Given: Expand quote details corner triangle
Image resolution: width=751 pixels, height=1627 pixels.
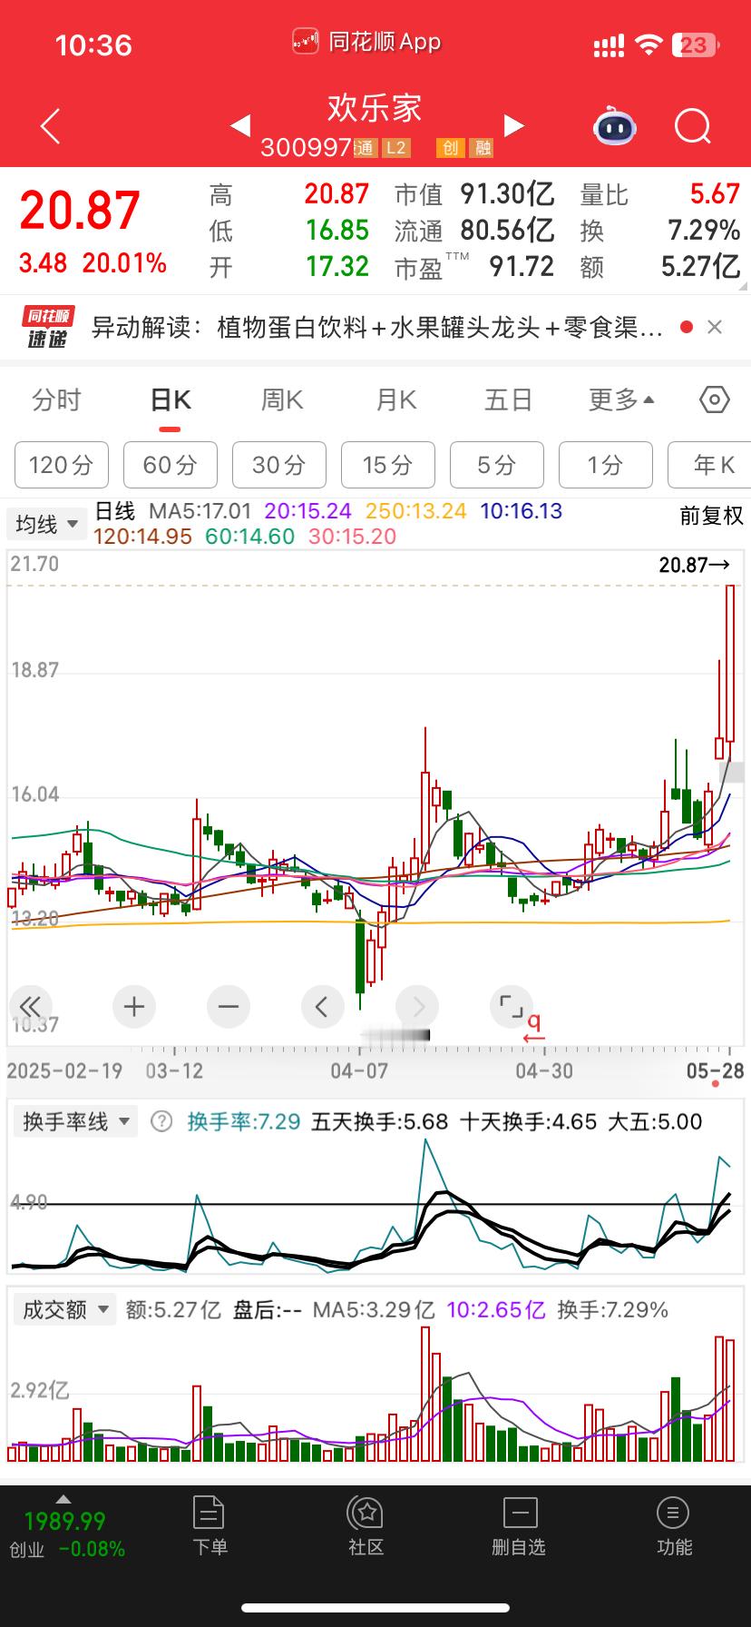Looking at the screenshot, I should 743,286.
